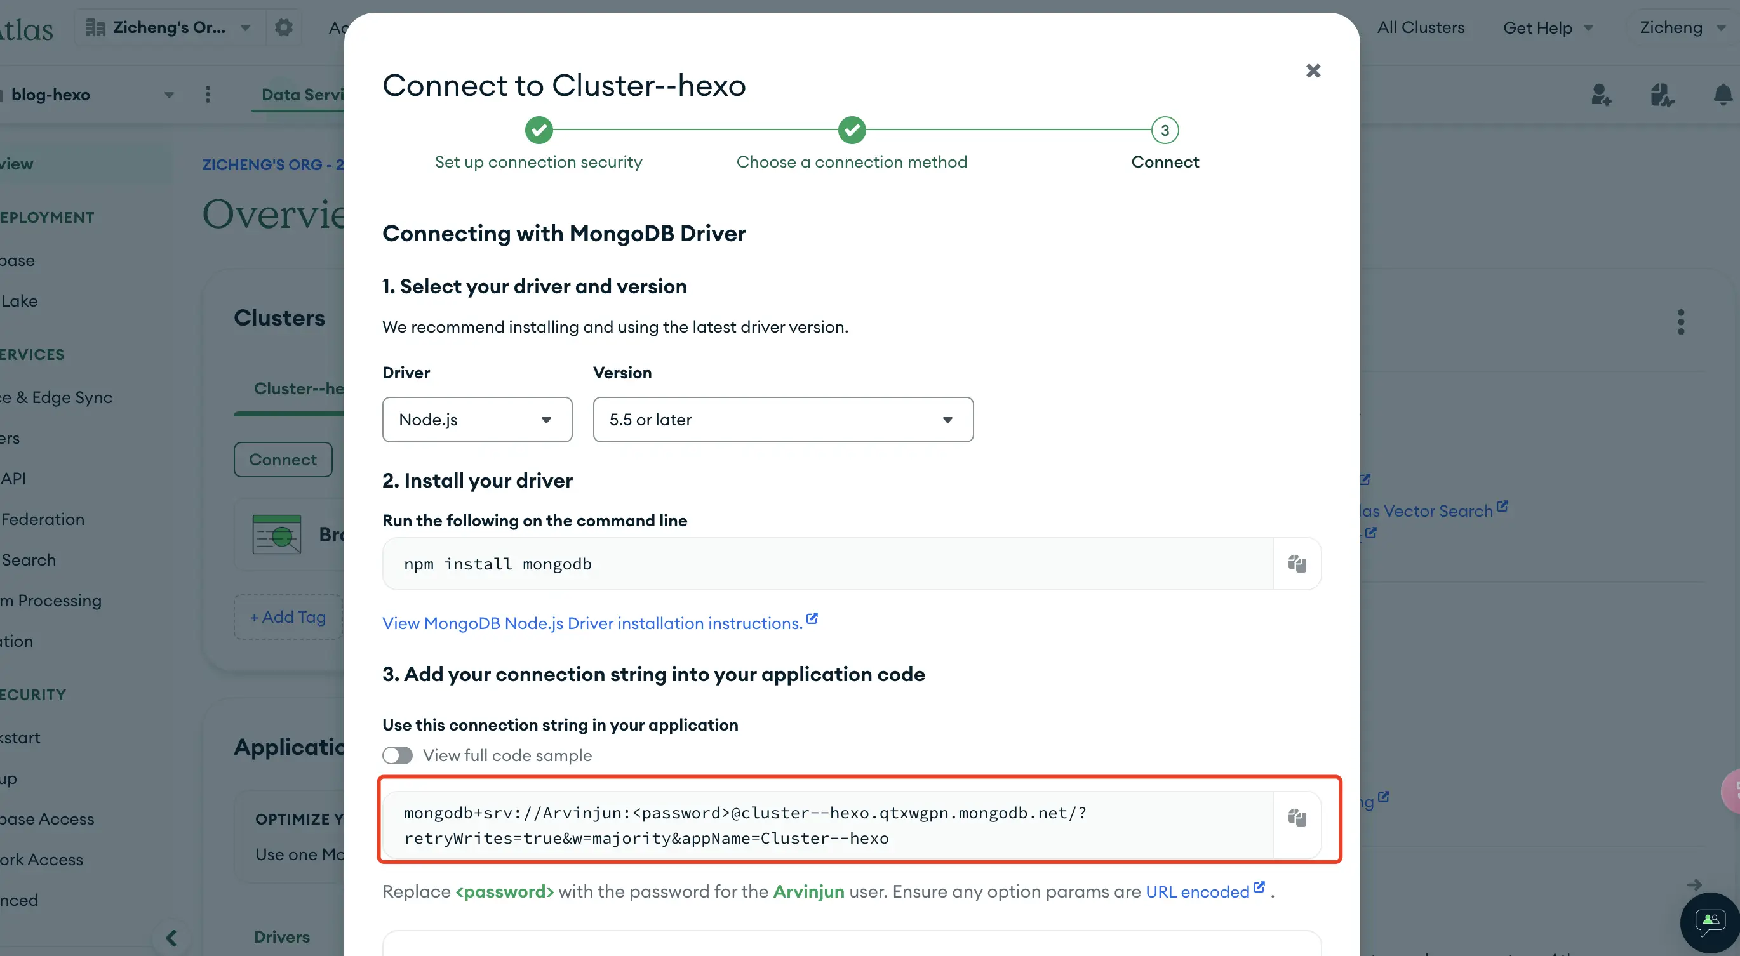Click the Connect button on cluster card
The width and height of the screenshot is (1740, 956).
pyautogui.click(x=283, y=459)
